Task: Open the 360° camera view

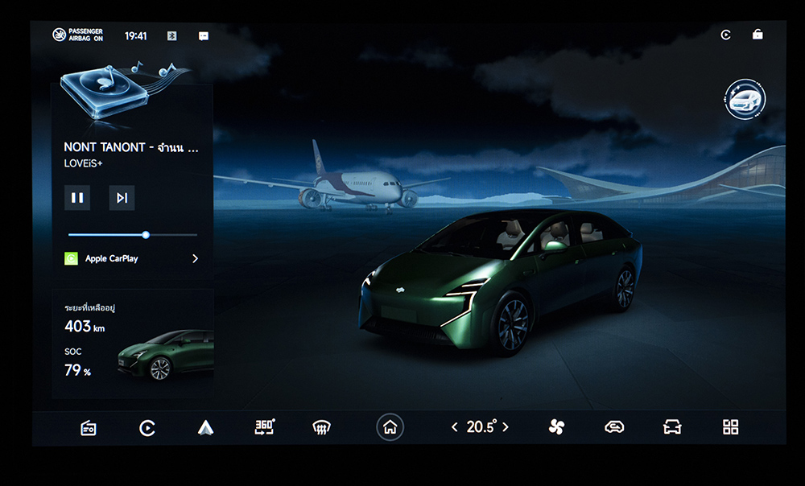Action: tap(264, 427)
